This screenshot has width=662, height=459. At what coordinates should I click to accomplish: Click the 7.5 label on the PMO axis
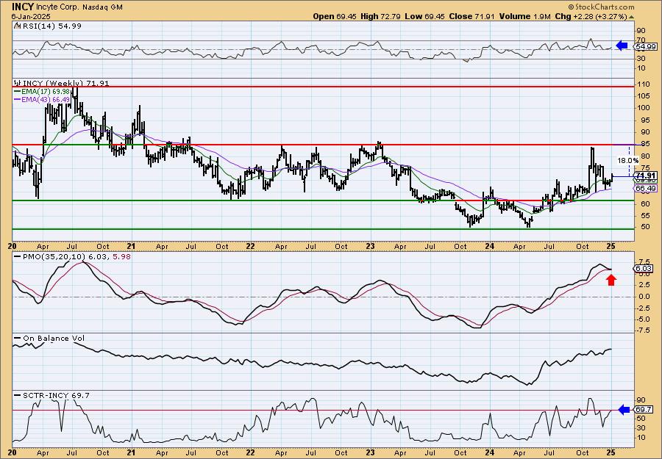pos(643,261)
